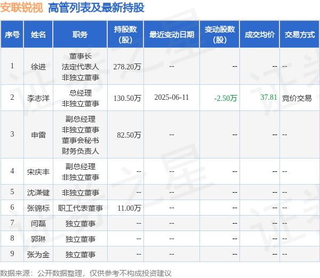The image size is (320, 278).
Task: Select the 姓名 column header
Action: click(38, 35)
